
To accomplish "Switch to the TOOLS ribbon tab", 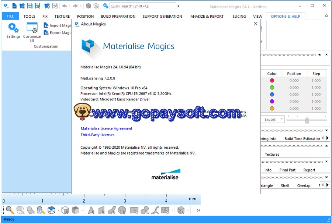I will click(x=30, y=16).
